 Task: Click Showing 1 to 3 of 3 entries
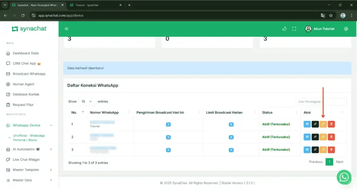pyautogui.click(x=88, y=163)
